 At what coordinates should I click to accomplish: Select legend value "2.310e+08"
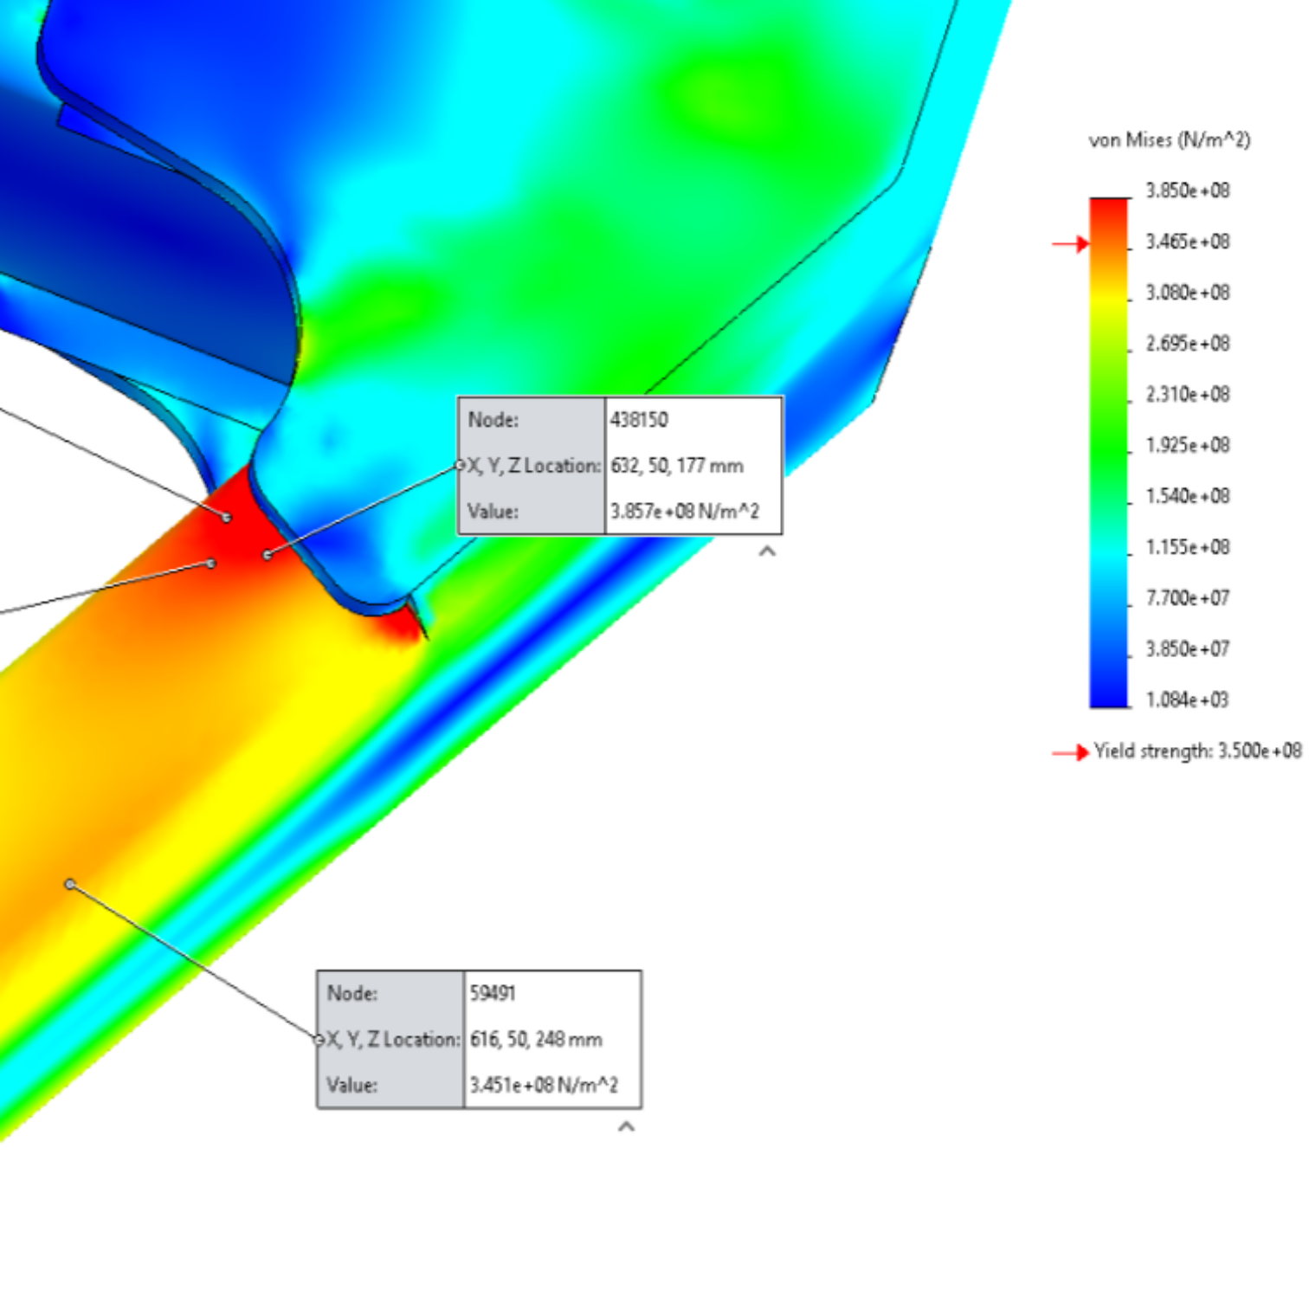(x=1187, y=395)
